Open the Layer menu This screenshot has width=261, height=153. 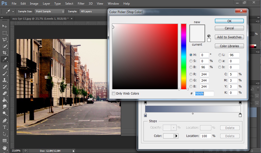[46, 4]
